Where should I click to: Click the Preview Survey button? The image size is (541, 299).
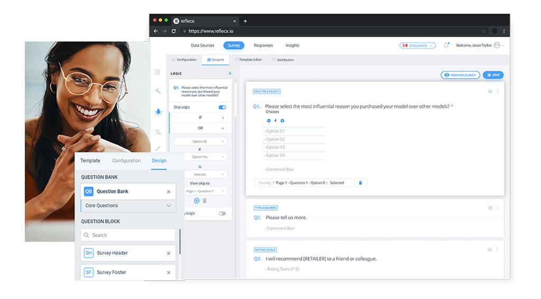point(460,75)
